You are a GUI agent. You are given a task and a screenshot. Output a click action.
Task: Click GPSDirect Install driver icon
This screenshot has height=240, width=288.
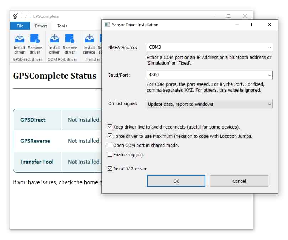click(19, 39)
